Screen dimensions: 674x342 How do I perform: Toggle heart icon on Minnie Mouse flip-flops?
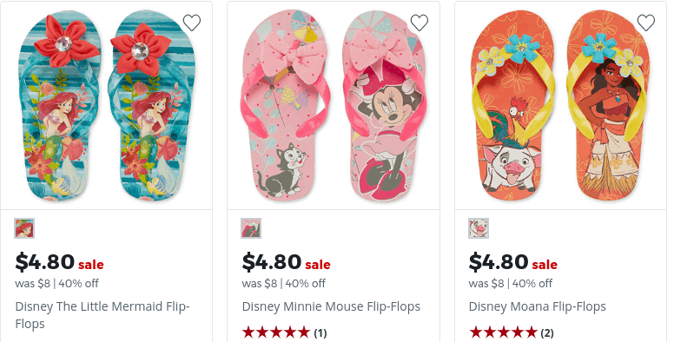point(420,23)
